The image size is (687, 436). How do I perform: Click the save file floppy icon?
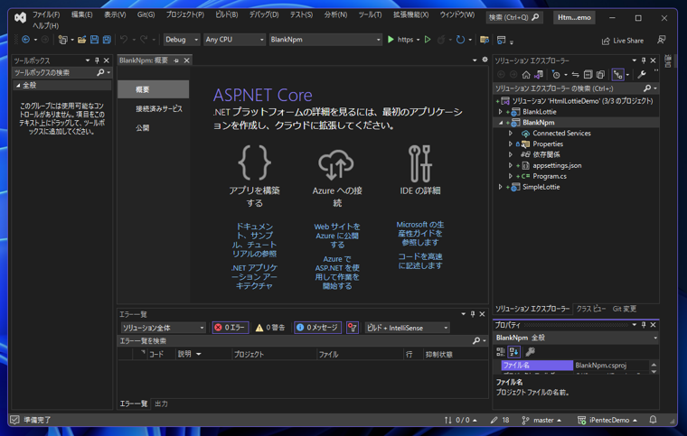(94, 40)
